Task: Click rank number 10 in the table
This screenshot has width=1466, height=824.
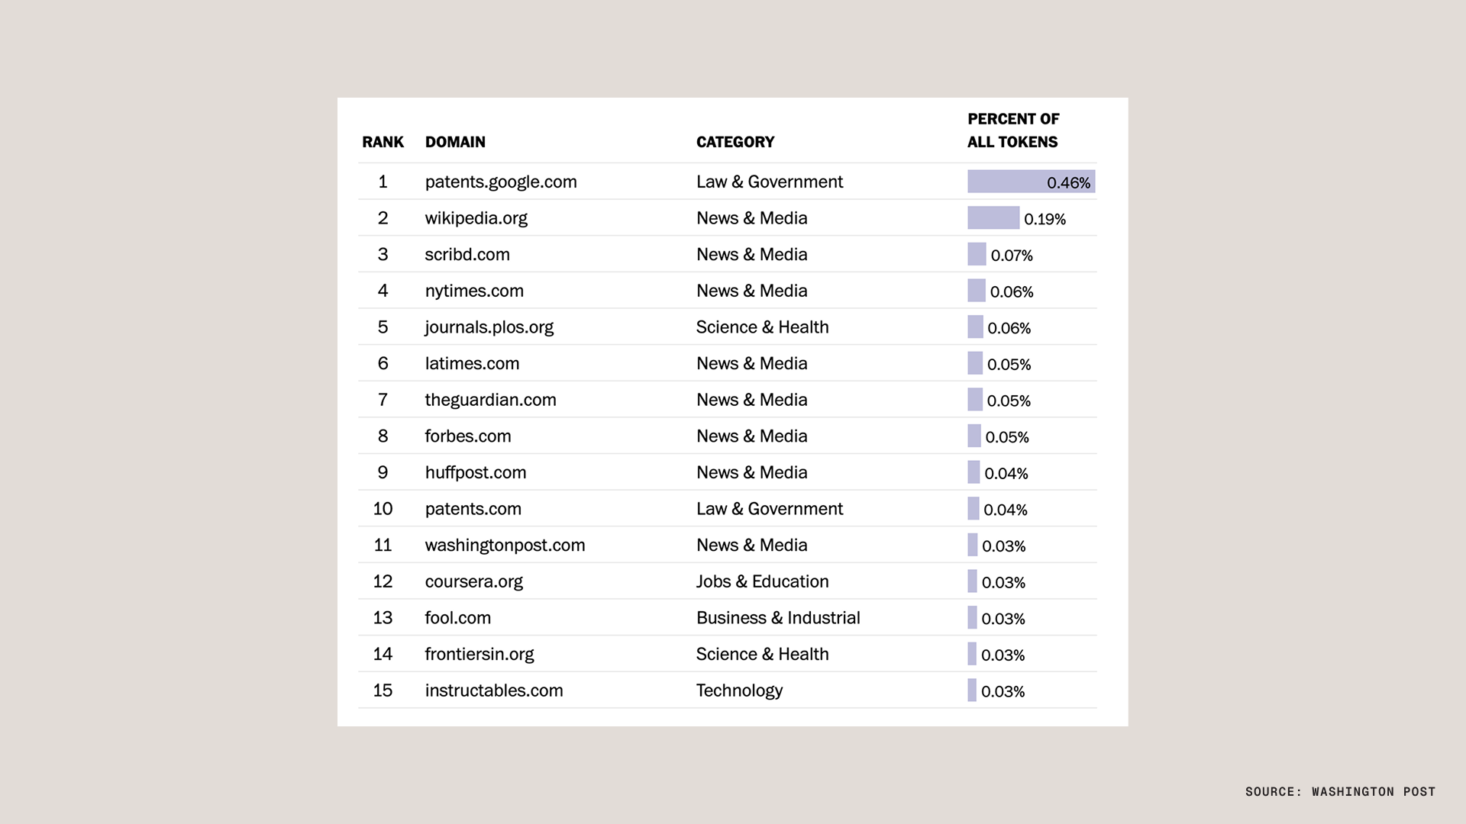Action: tap(383, 509)
